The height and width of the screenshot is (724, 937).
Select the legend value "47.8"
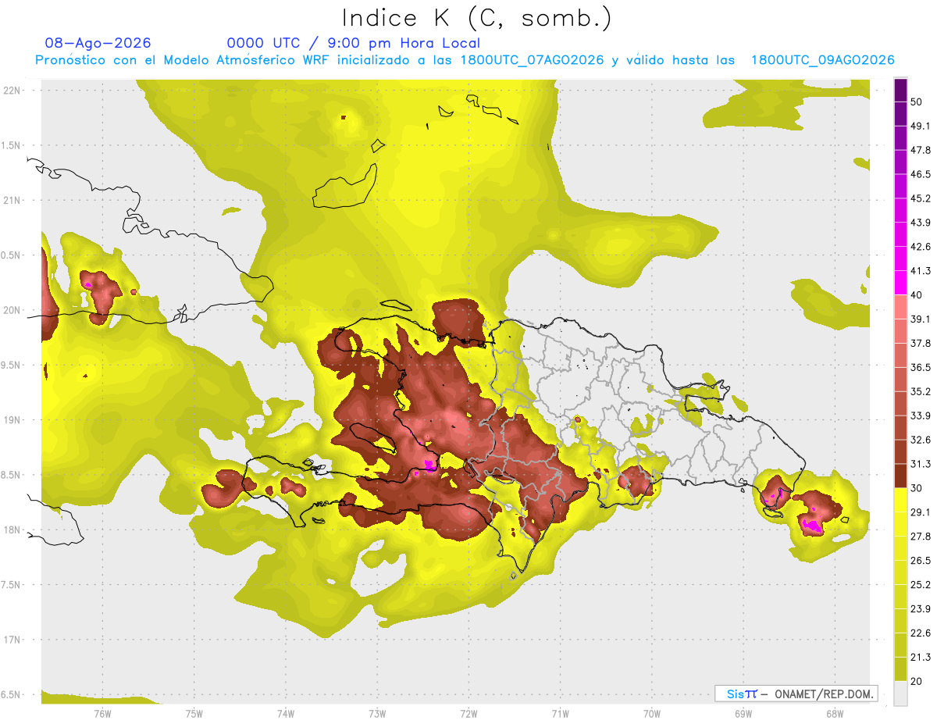pos(920,150)
